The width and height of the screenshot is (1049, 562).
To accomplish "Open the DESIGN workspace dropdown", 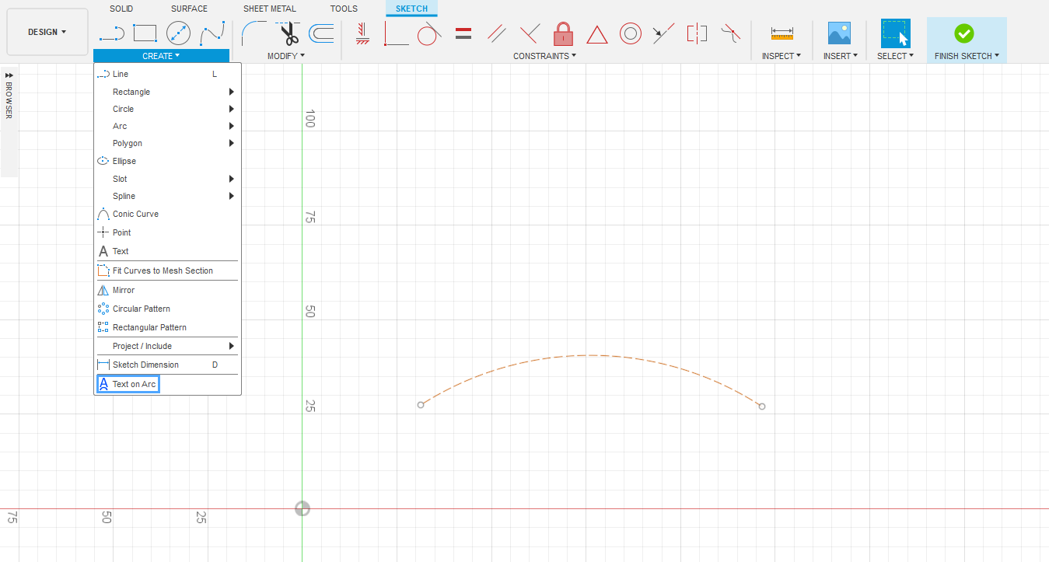I will point(47,32).
